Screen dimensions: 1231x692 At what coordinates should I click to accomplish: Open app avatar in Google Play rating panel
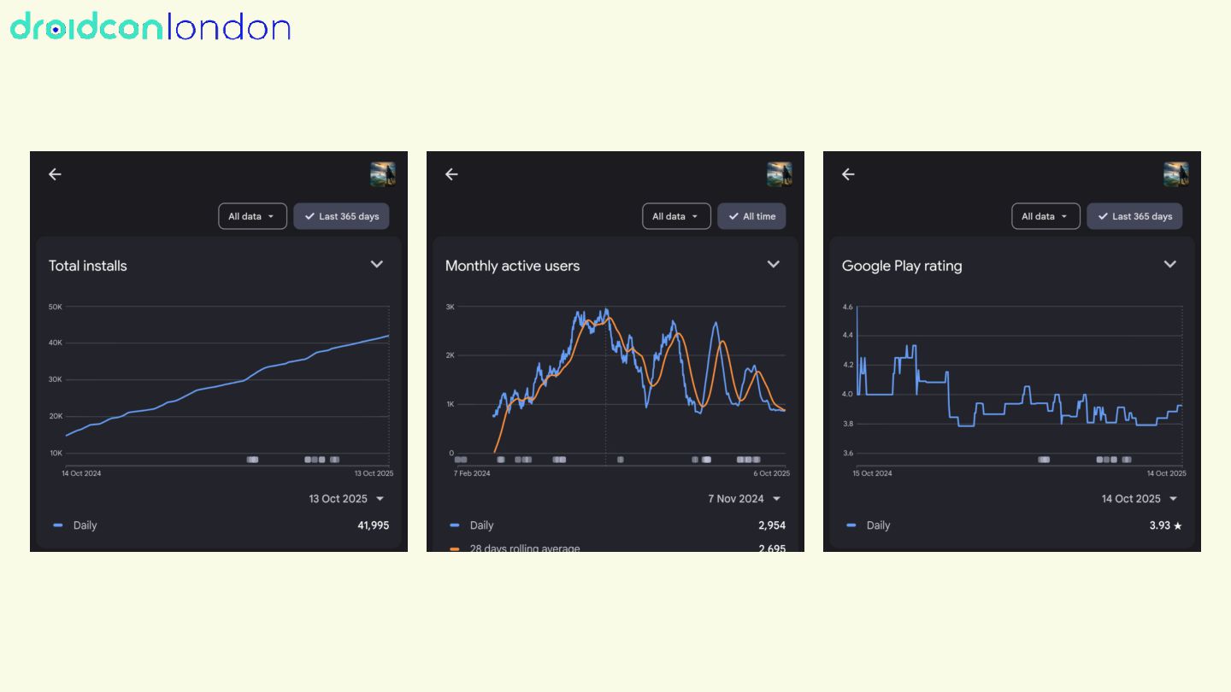pos(1175,174)
